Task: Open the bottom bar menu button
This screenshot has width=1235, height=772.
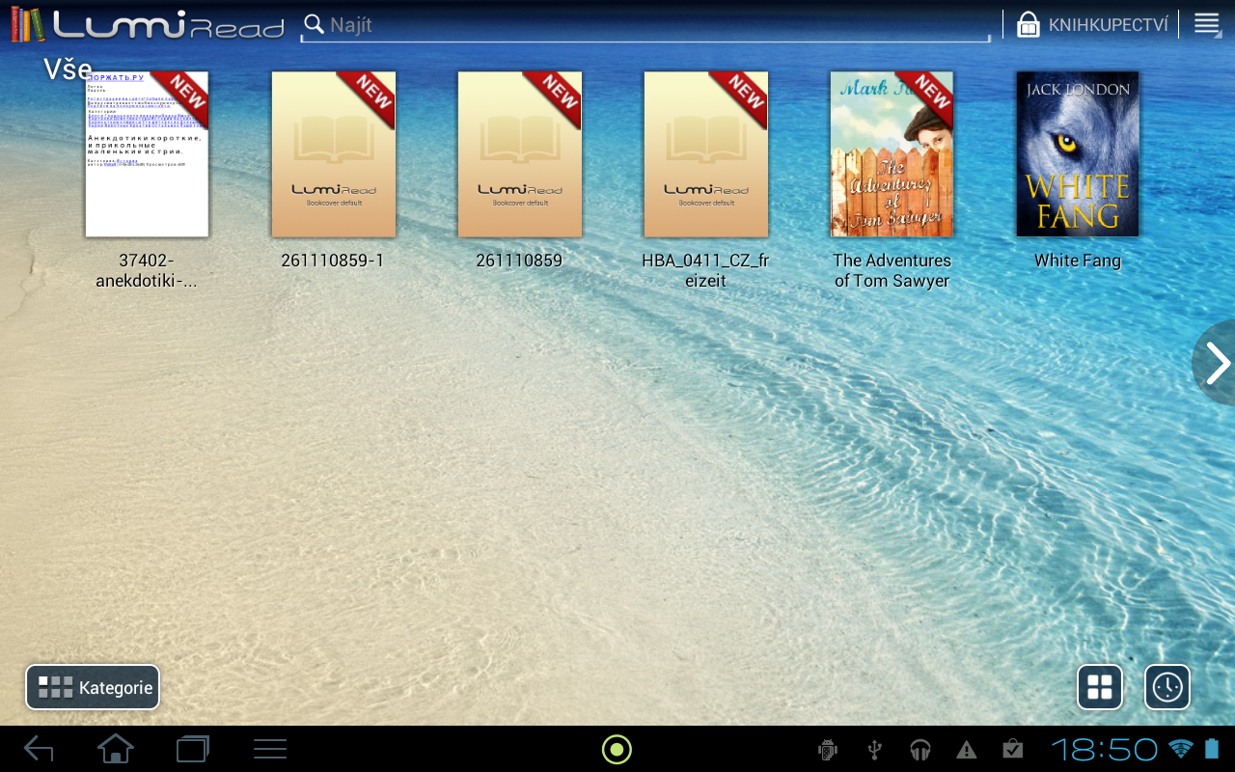Action: (269, 749)
